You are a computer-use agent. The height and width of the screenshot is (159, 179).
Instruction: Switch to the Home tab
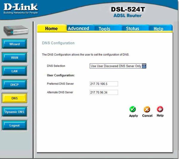point(52,28)
